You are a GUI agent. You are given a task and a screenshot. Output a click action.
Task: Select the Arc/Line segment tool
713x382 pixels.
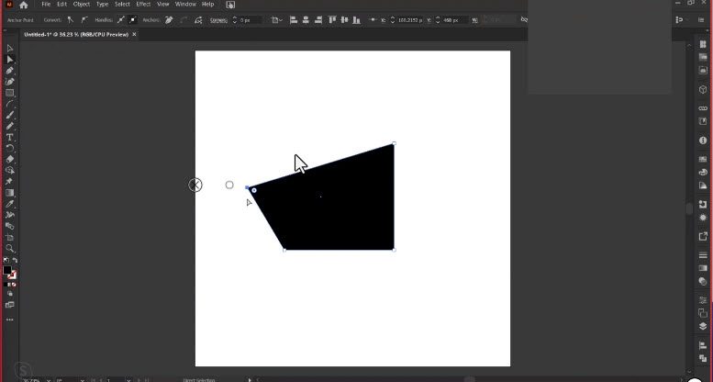(9, 104)
